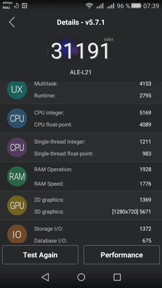Select the green RAM category icon

coord(17,176)
